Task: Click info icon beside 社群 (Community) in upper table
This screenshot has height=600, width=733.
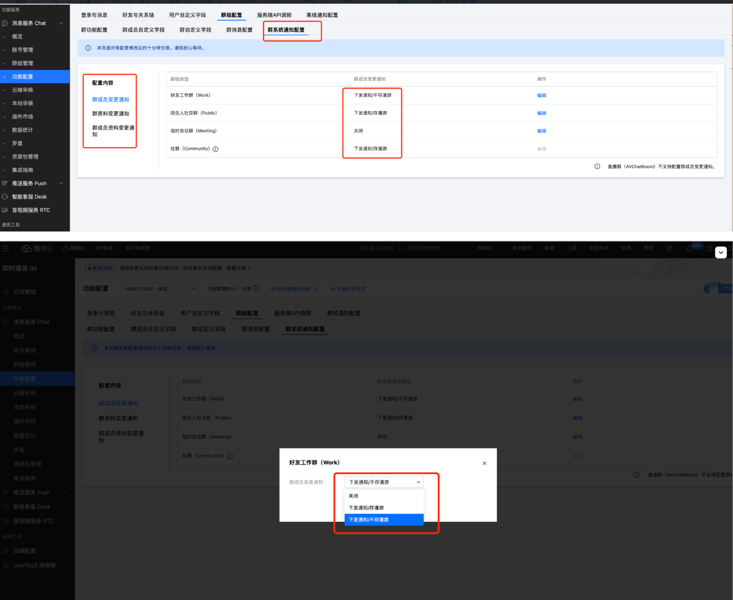Action: click(215, 149)
